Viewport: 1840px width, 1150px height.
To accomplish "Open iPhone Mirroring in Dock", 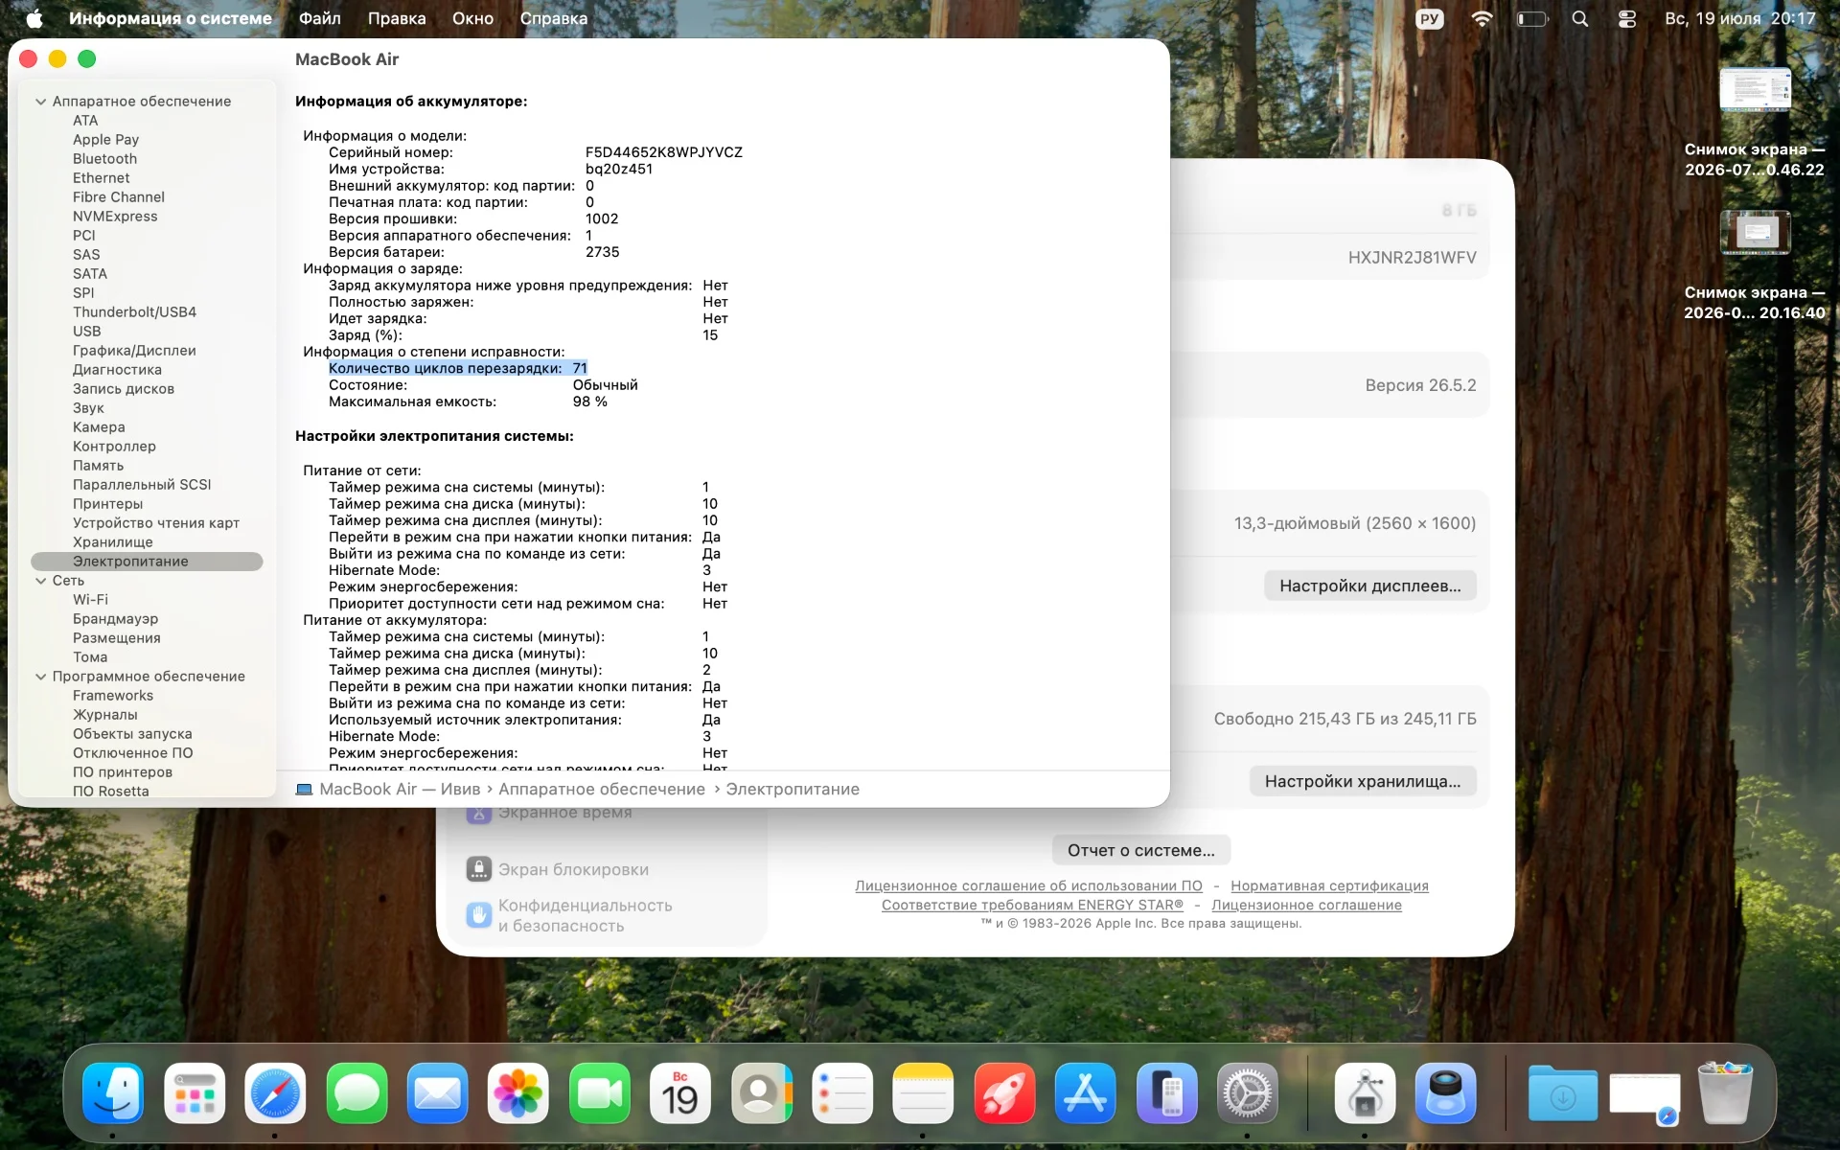I will [x=1166, y=1093].
